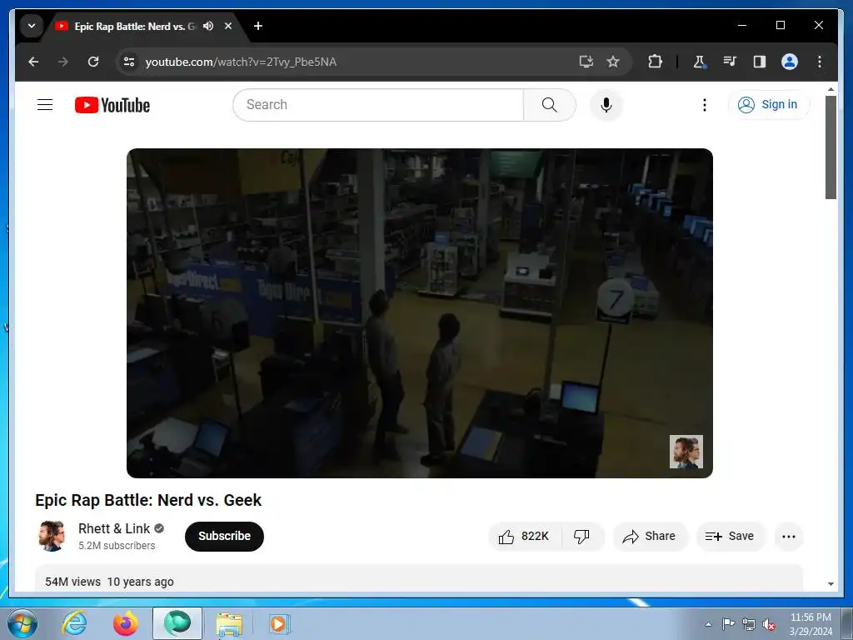Show hidden tray icons arrow
Viewport: 853px width, 640px height.
pos(708,624)
